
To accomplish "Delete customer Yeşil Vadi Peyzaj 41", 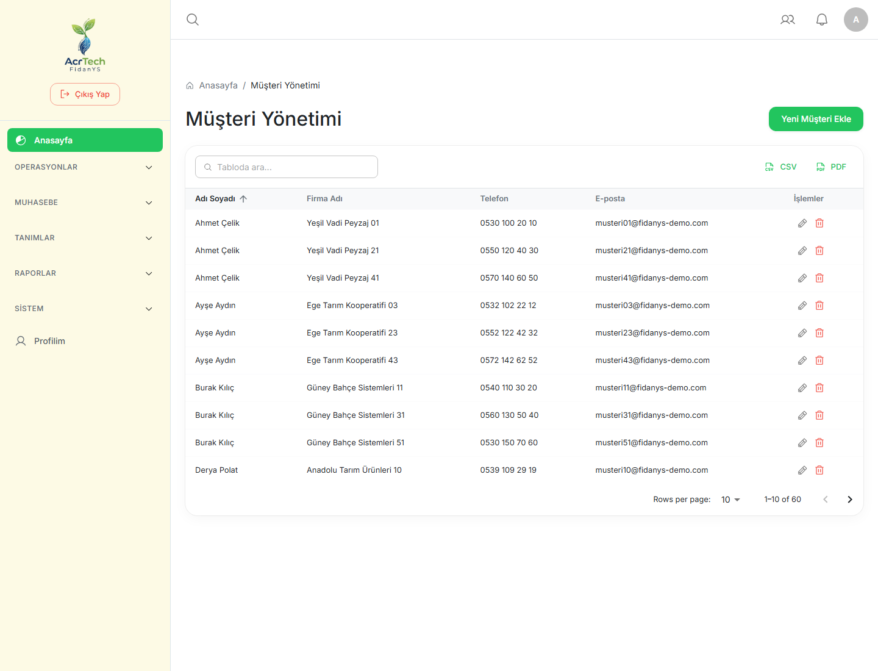I will pyautogui.click(x=819, y=278).
